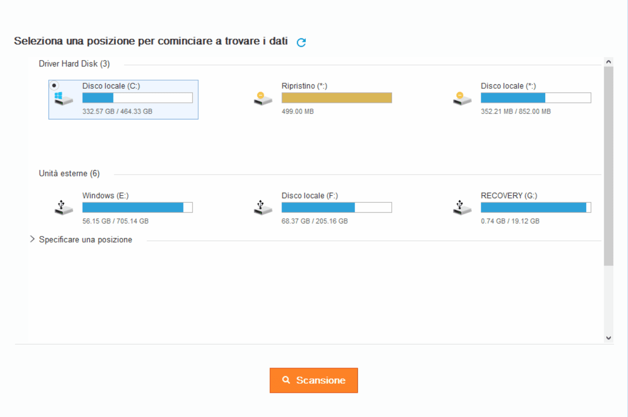The height and width of the screenshot is (417, 628).
Task: Click the 852.00 MB Disco locale drive icon
Action: (x=462, y=99)
